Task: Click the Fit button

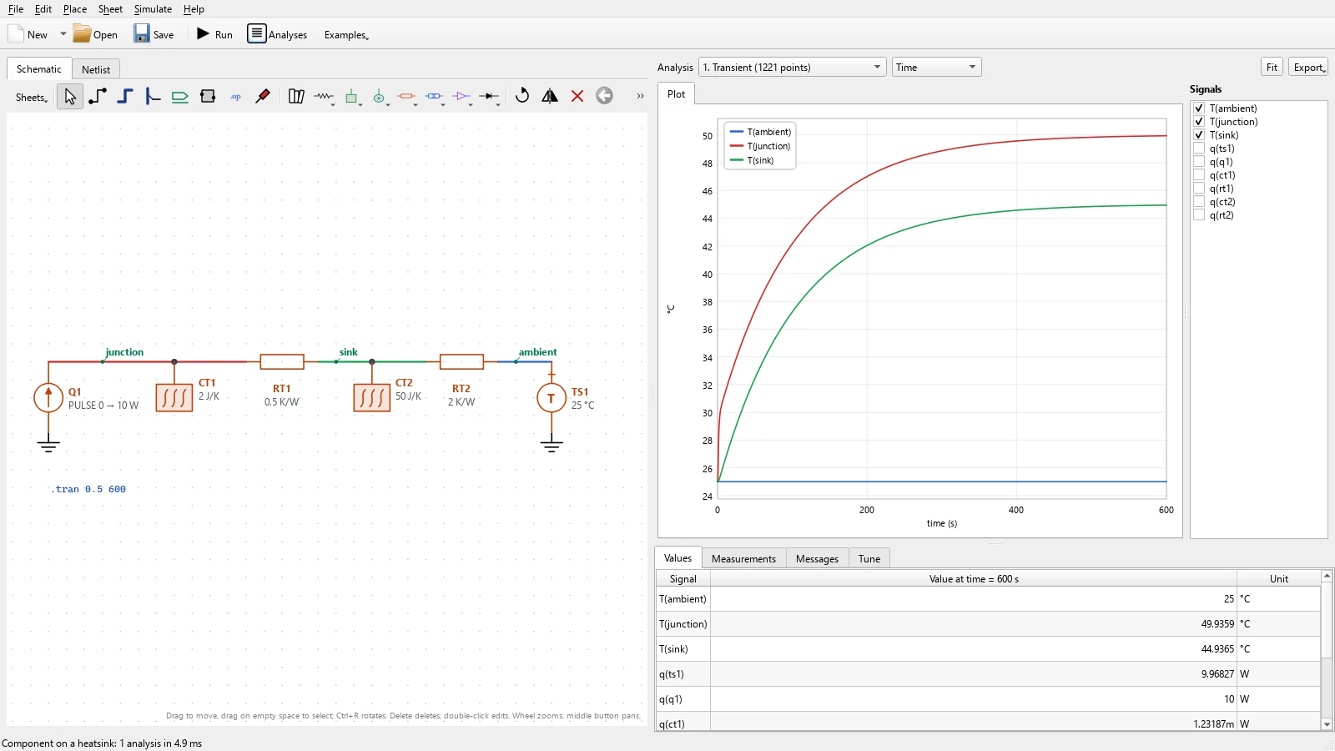Action: point(1272,67)
